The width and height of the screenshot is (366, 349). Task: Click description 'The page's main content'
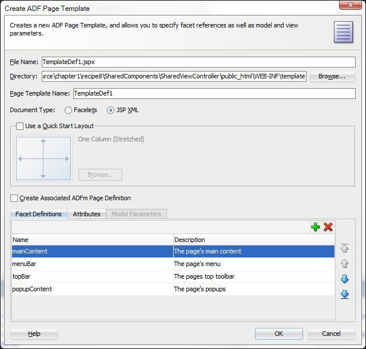pos(208,251)
